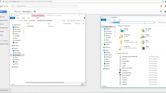Open Pictures OneDrive folder in Frequent folders
This screenshot has width=166, height=93.
(x=143, y=36)
